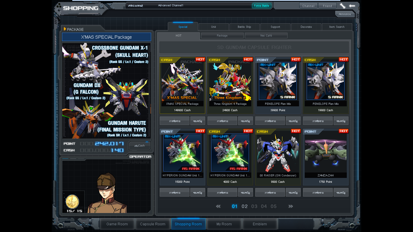The width and height of the screenshot is (413, 232).
Task: Go back using the left arrow icon
Action: click(x=352, y=6)
